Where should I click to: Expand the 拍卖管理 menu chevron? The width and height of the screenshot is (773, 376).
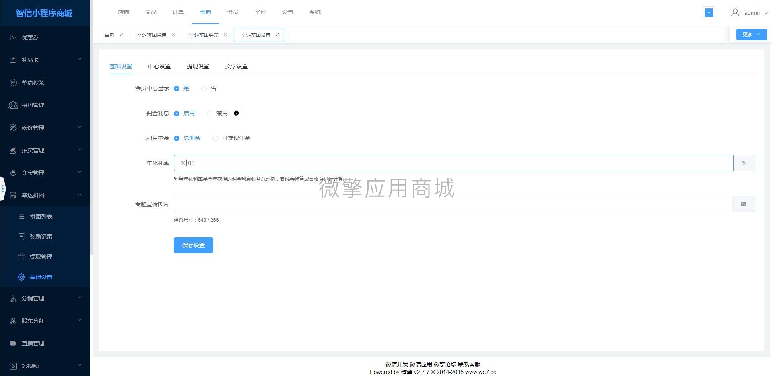coord(80,150)
